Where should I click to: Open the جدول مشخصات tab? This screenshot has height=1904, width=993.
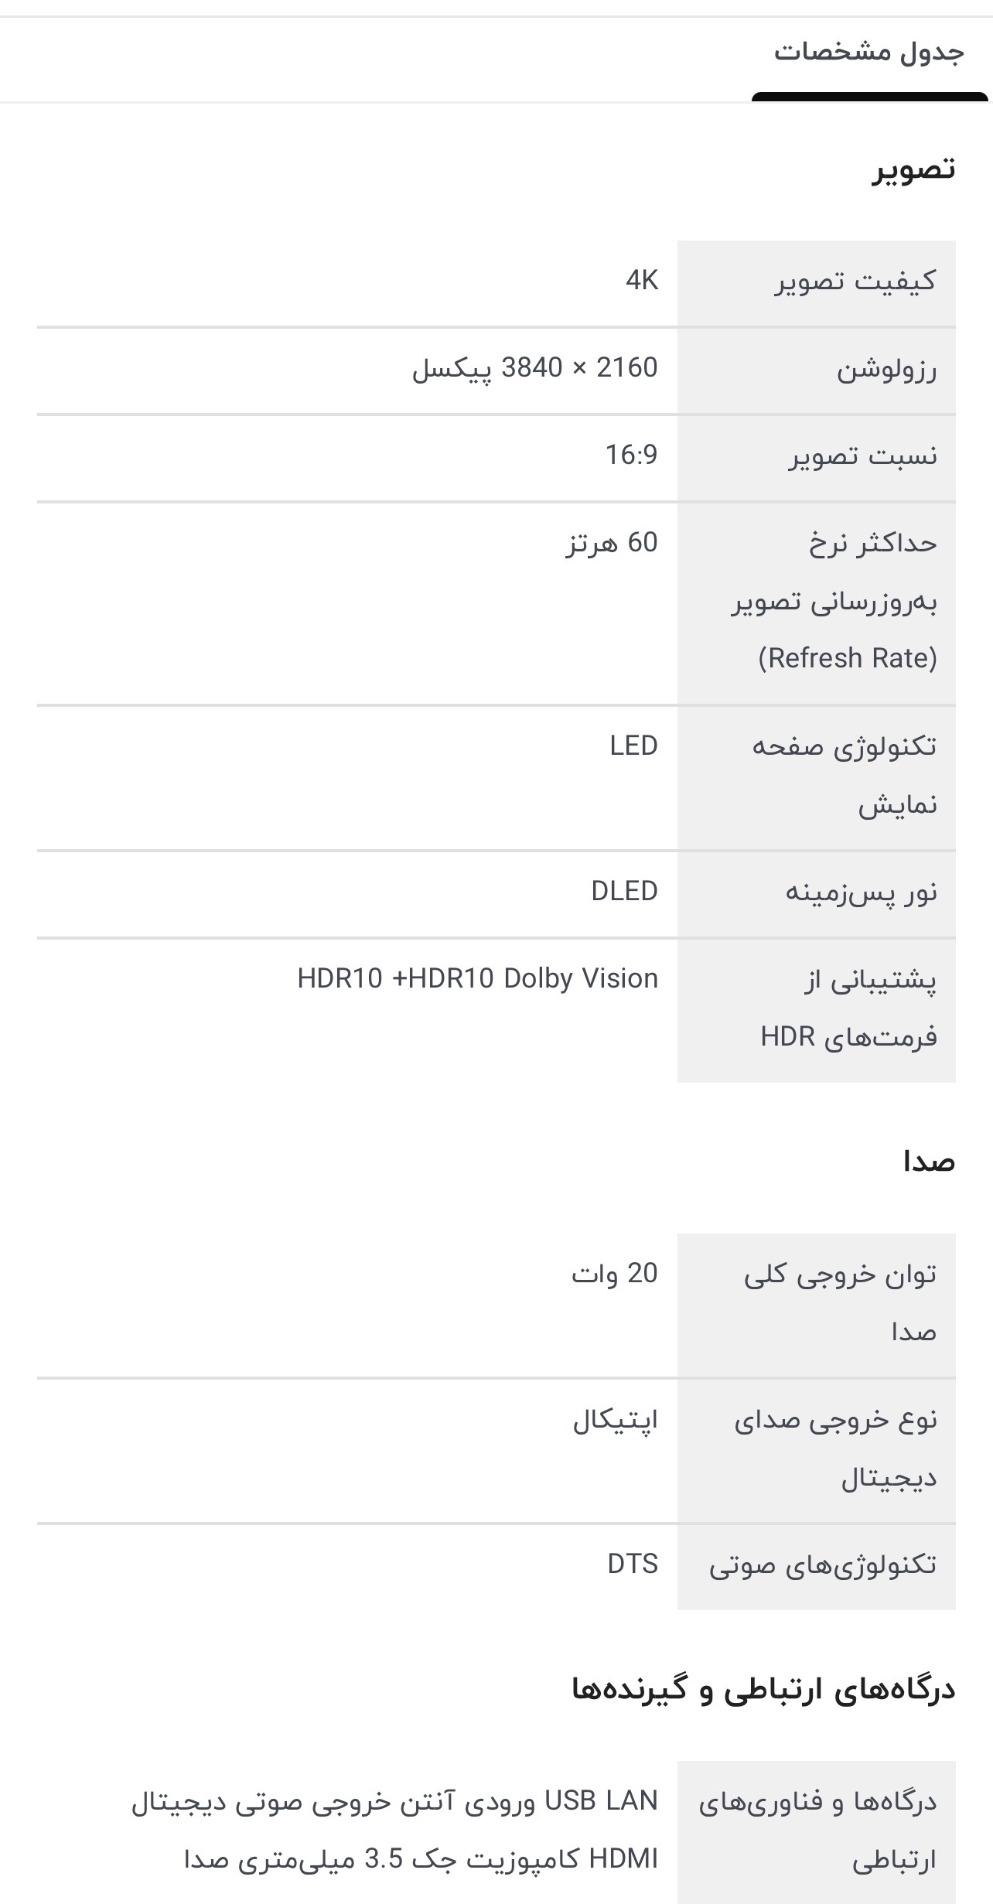(868, 54)
